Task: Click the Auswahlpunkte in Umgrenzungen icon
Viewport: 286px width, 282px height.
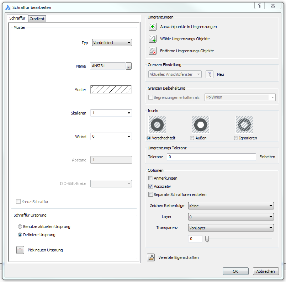Action: [153, 27]
